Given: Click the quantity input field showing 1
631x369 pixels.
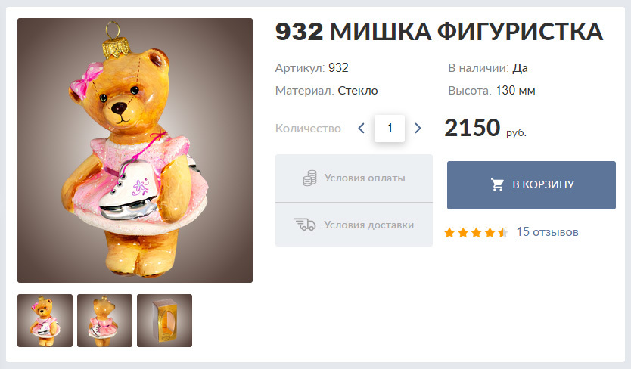Looking at the screenshot, I should coord(390,129).
